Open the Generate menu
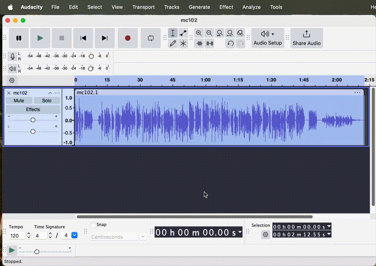 point(199,7)
